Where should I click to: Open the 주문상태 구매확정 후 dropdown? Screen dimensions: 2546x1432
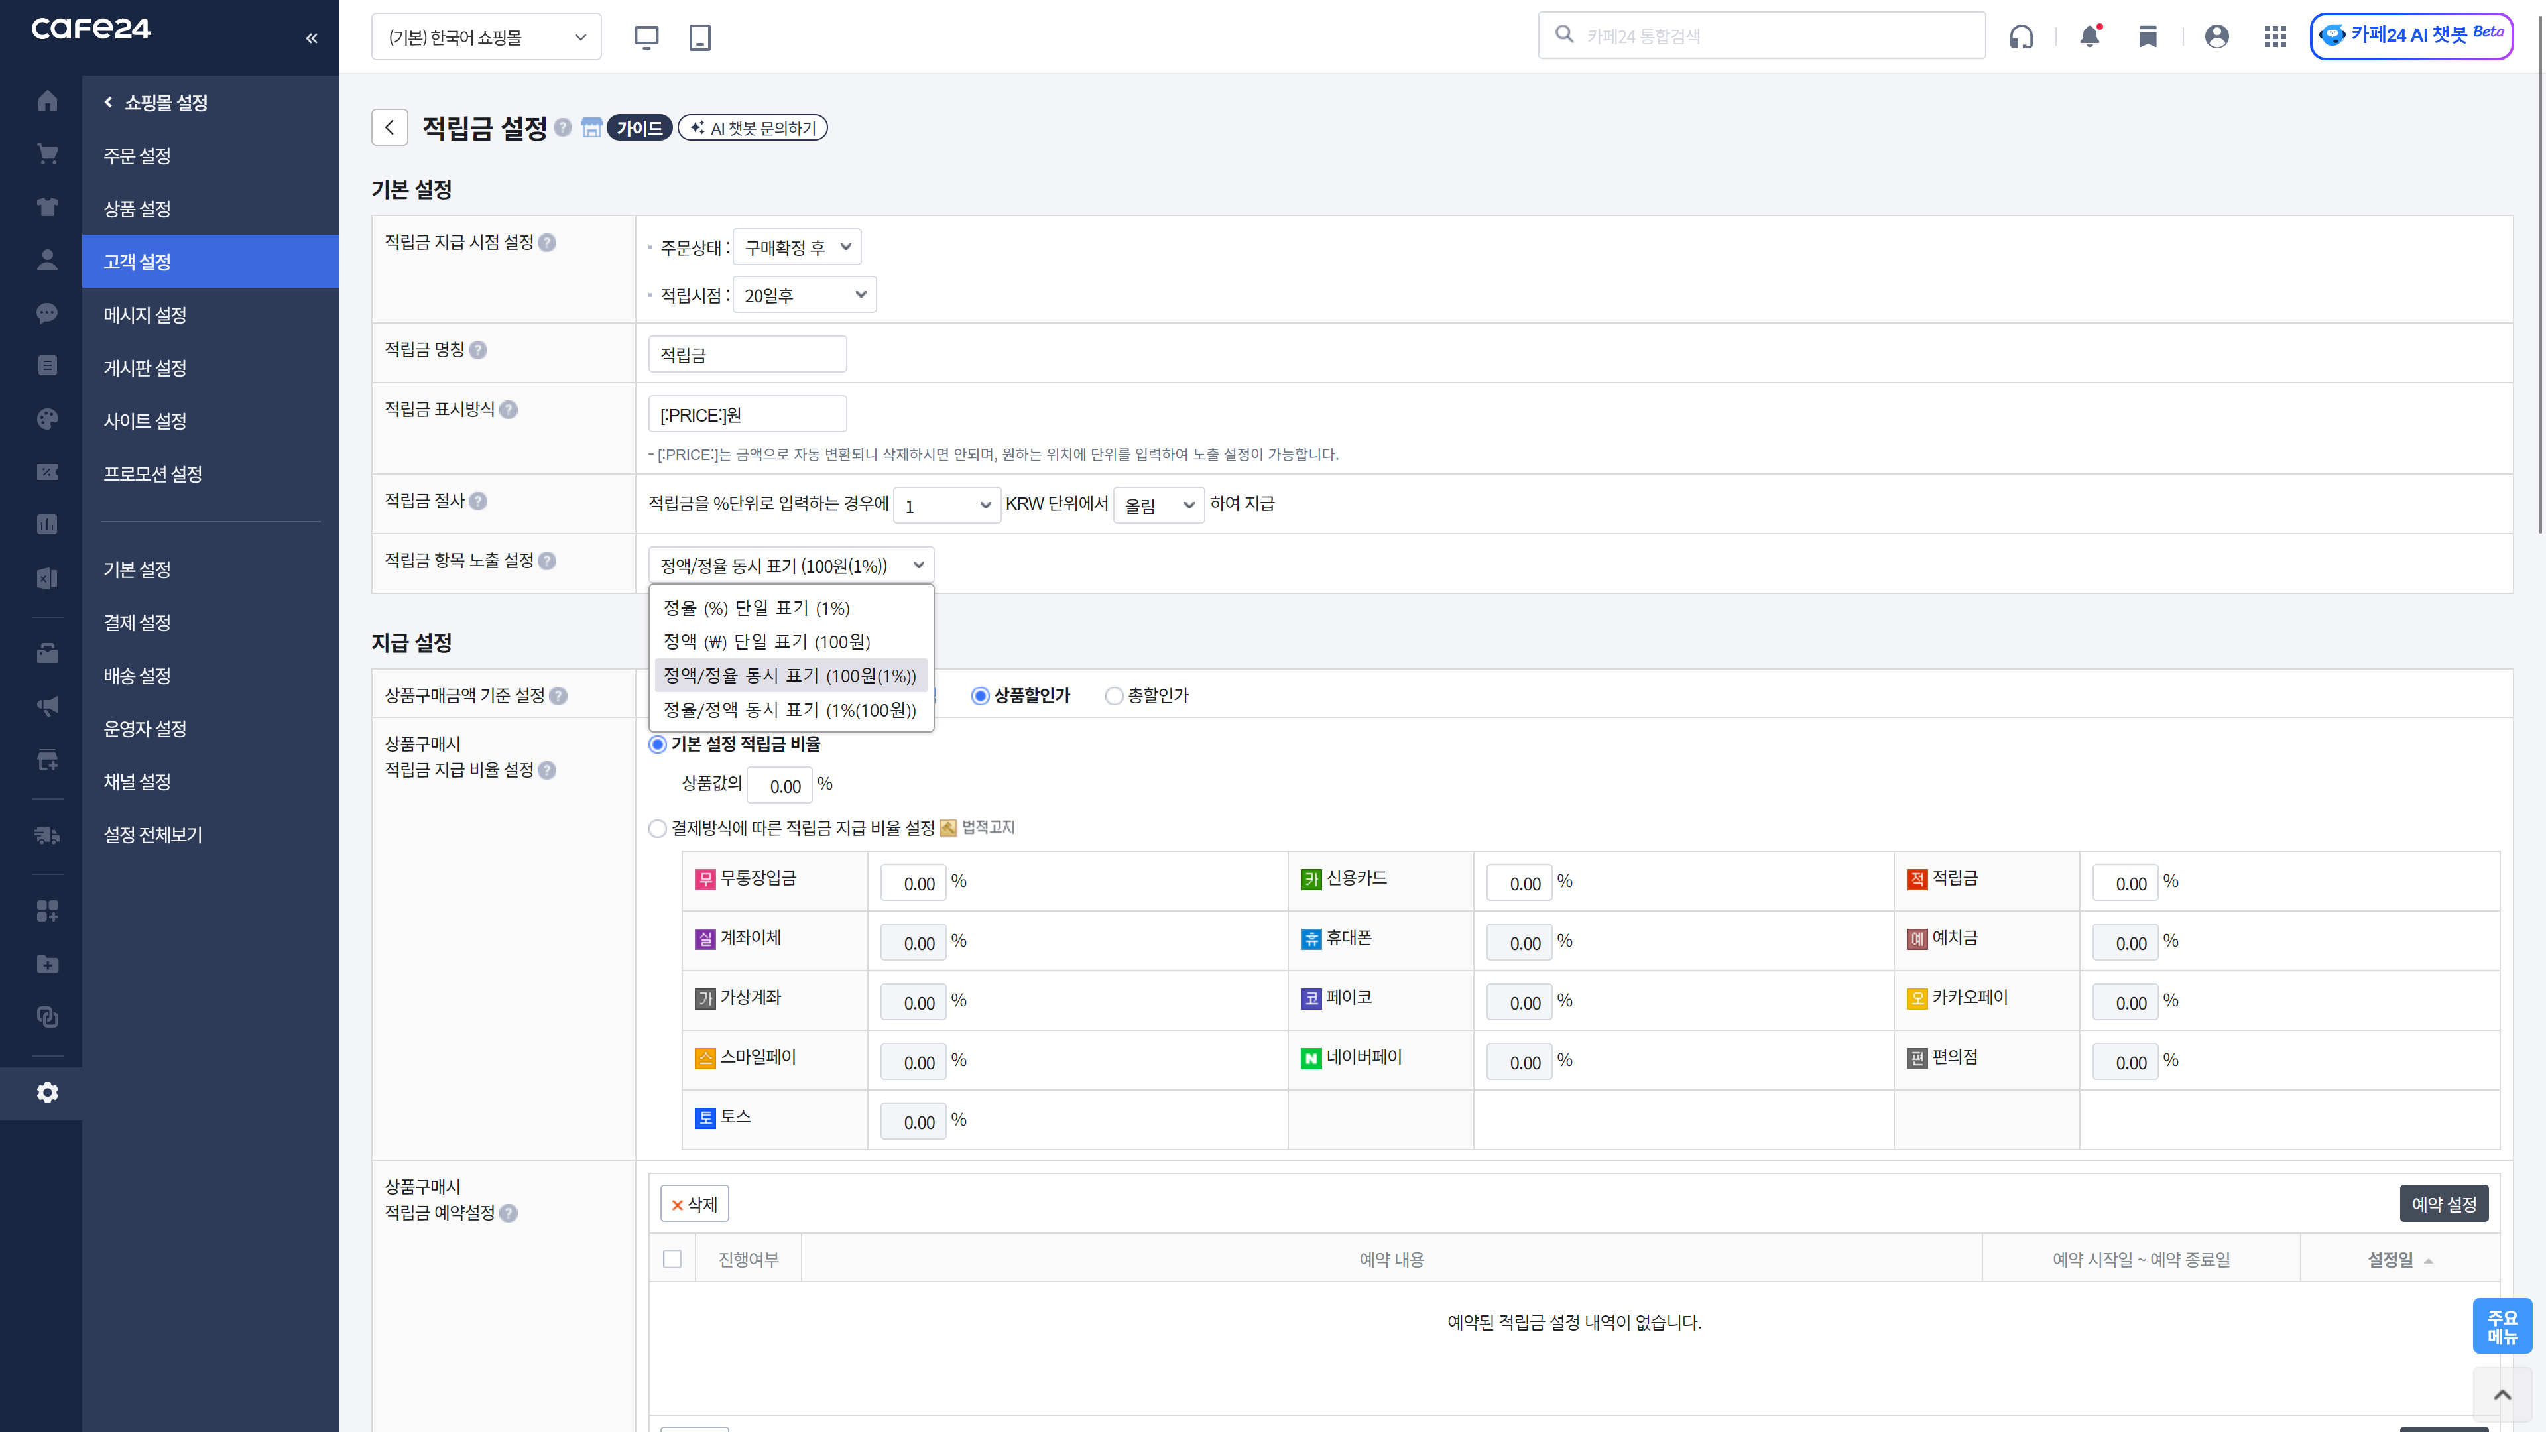(x=796, y=247)
